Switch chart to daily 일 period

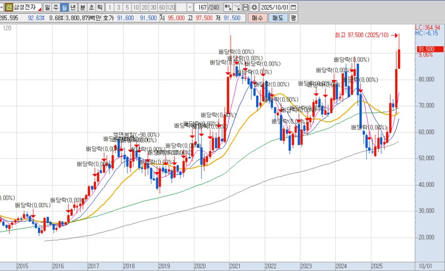click(x=47, y=7)
